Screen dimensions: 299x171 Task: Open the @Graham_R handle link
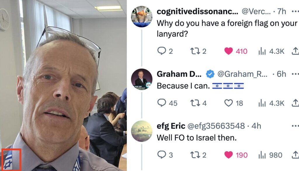click(242, 74)
